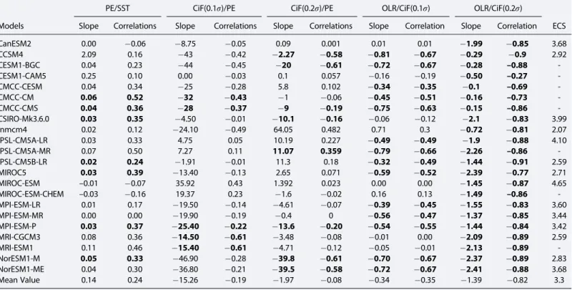Click the CiF(0.1σ)/PE group header
Image resolution: width=572 pixels, height=290 pixels.
[x=214, y=9]
